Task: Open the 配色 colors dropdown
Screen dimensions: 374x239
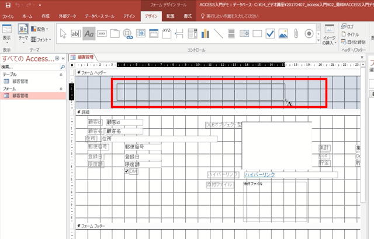Action: [x=40, y=29]
